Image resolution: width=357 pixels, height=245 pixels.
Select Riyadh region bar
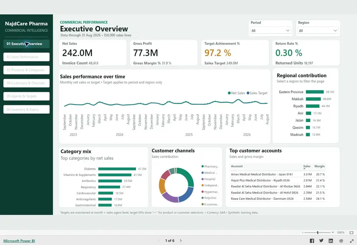coord(313,106)
